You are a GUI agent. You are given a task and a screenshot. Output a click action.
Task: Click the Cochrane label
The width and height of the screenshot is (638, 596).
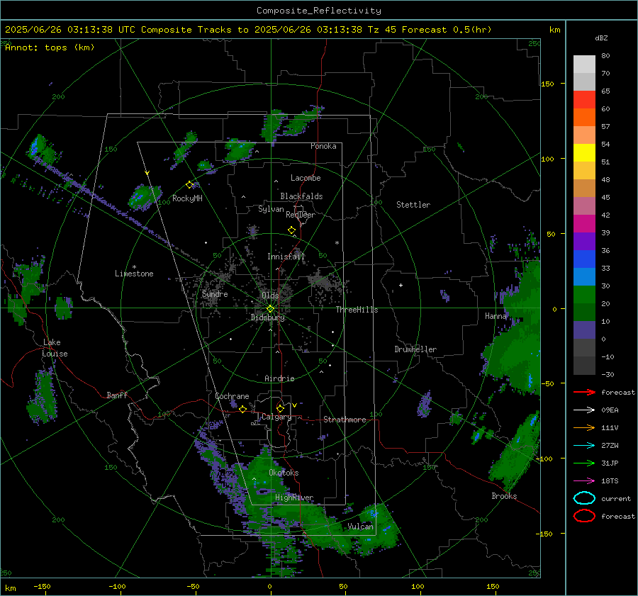click(232, 396)
